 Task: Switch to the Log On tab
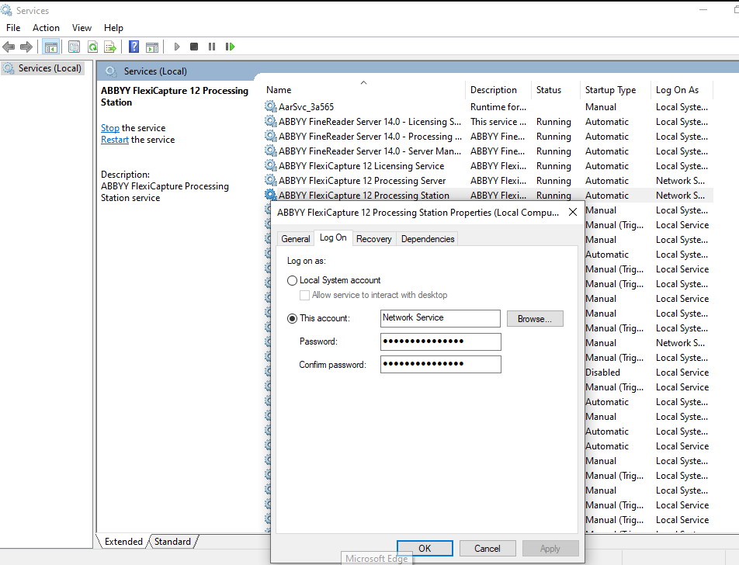(x=333, y=237)
